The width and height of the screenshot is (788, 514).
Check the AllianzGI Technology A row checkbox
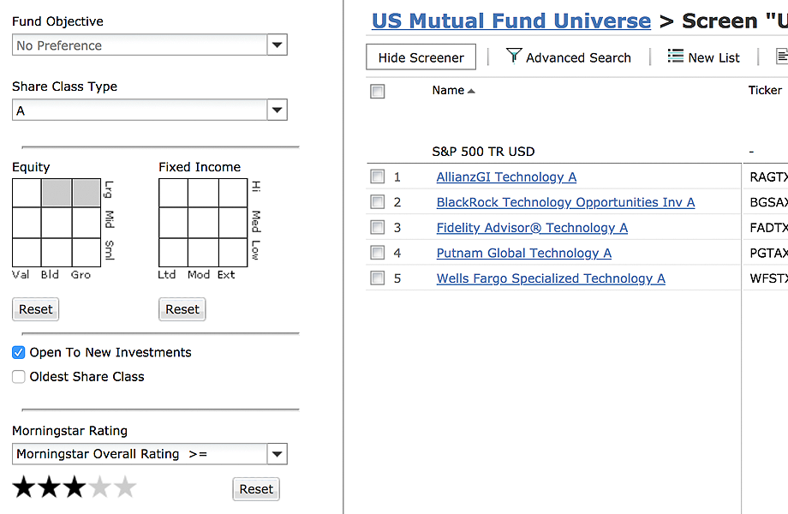[x=378, y=176]
